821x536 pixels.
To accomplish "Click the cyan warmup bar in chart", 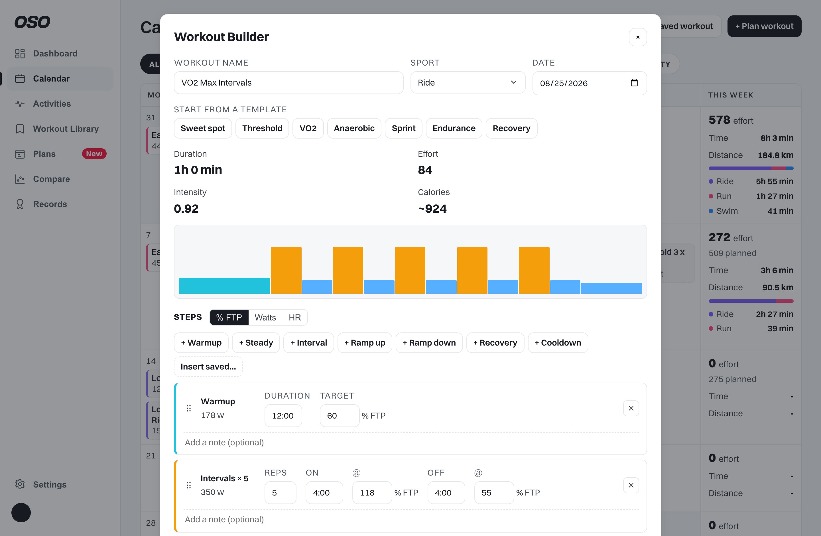I will click(225, 286).
